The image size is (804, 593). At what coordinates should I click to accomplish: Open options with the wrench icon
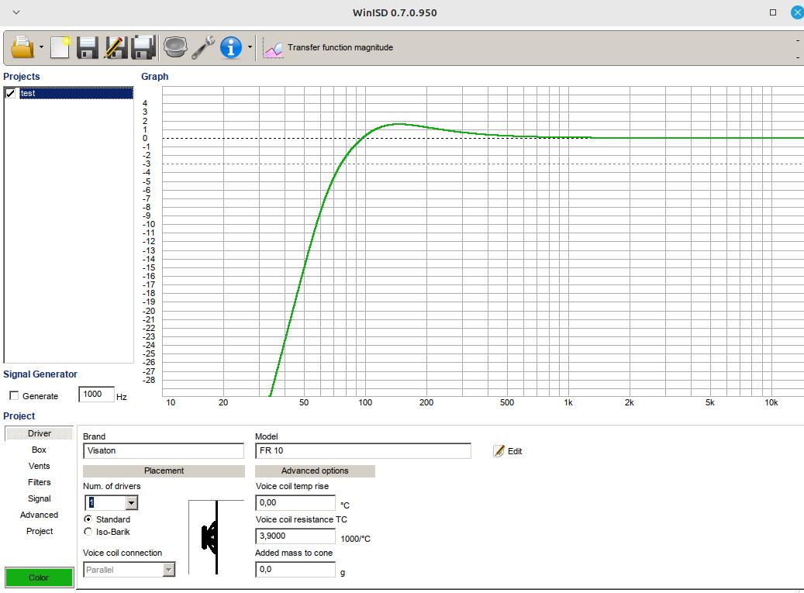tap(203, 47)
